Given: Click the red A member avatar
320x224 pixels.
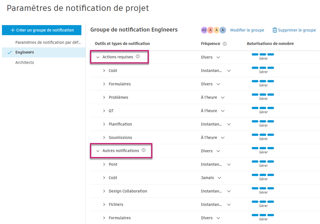Looking at the screenshot, I should [x=210, y=30].
